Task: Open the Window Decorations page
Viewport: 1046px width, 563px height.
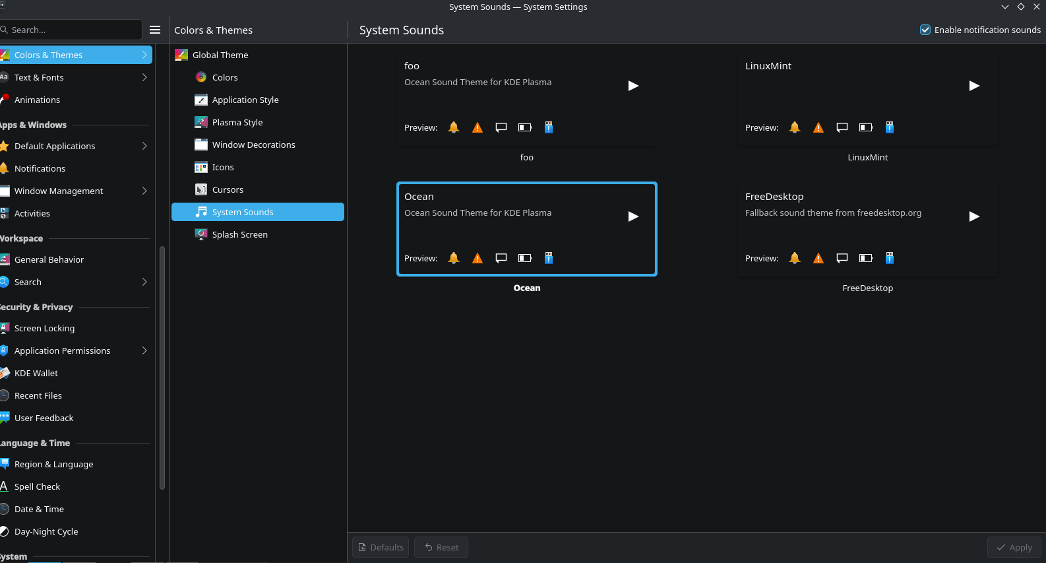Action: tap(253, 145)
